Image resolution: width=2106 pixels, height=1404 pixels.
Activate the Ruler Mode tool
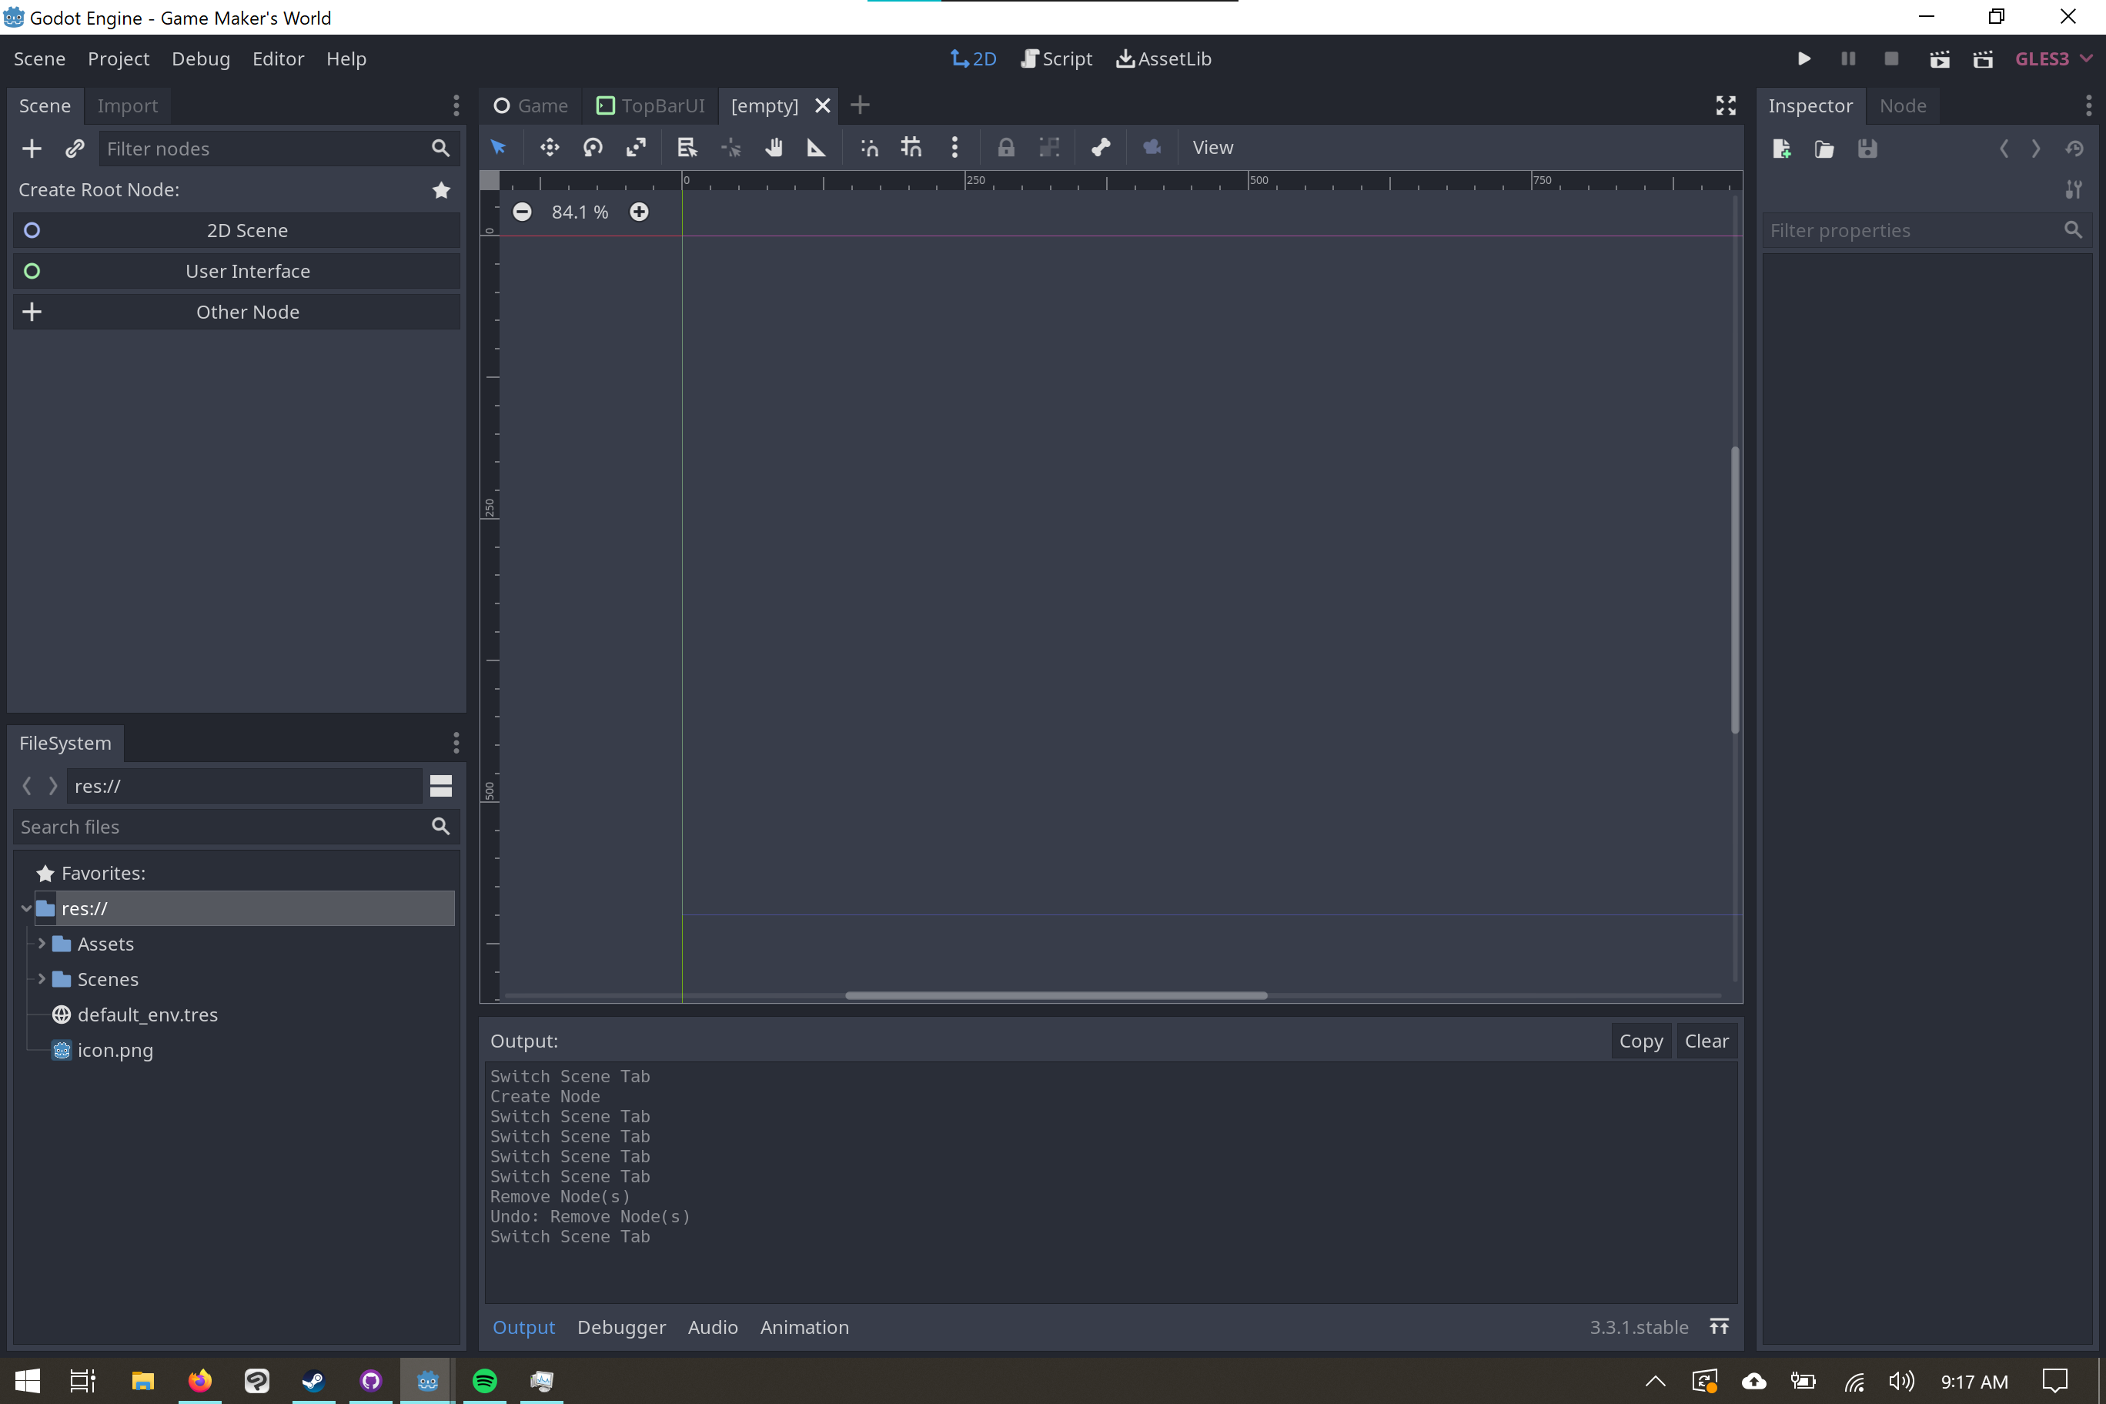tap(816, 147)
